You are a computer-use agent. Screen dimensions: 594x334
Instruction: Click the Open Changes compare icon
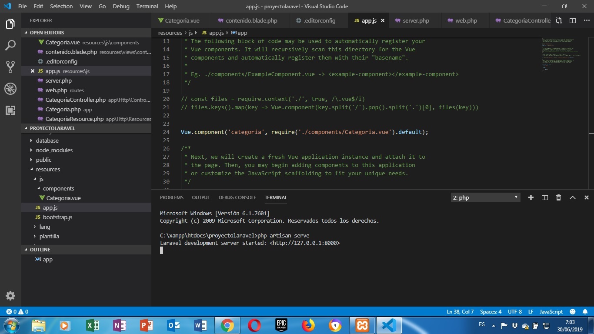pyautogui.click(x=559, y=20)
